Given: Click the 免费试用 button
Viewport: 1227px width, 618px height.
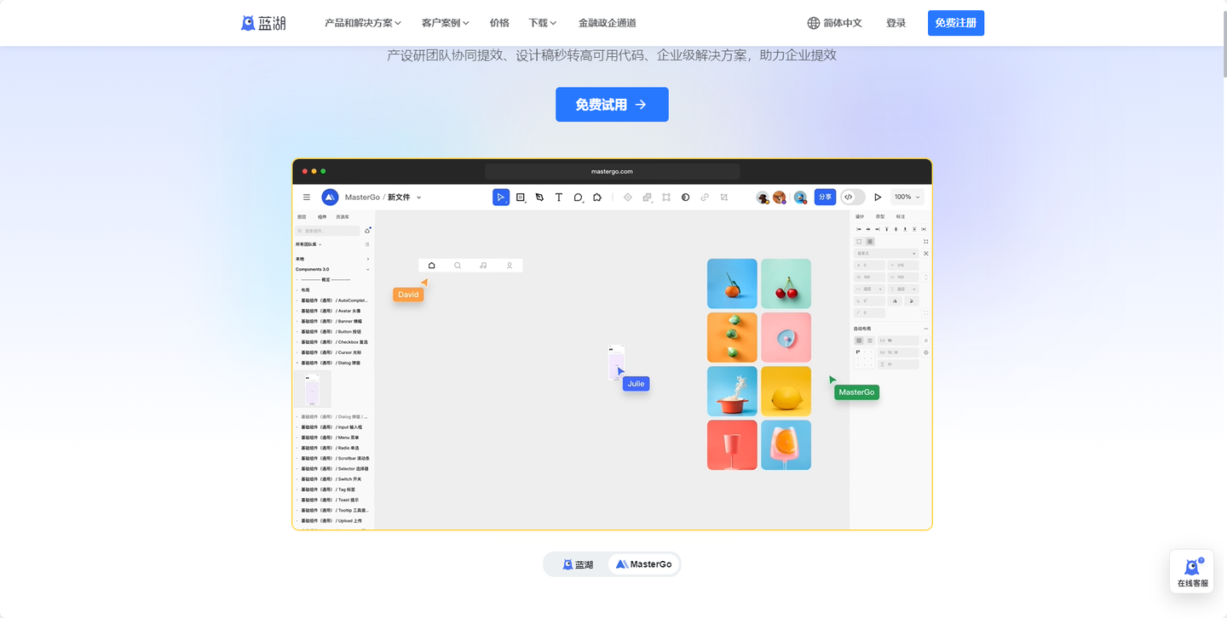Looking at the screenshot, I should (612, 105).
